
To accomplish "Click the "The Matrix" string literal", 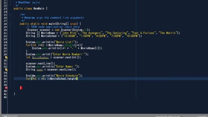I will [x=168, y=33].
